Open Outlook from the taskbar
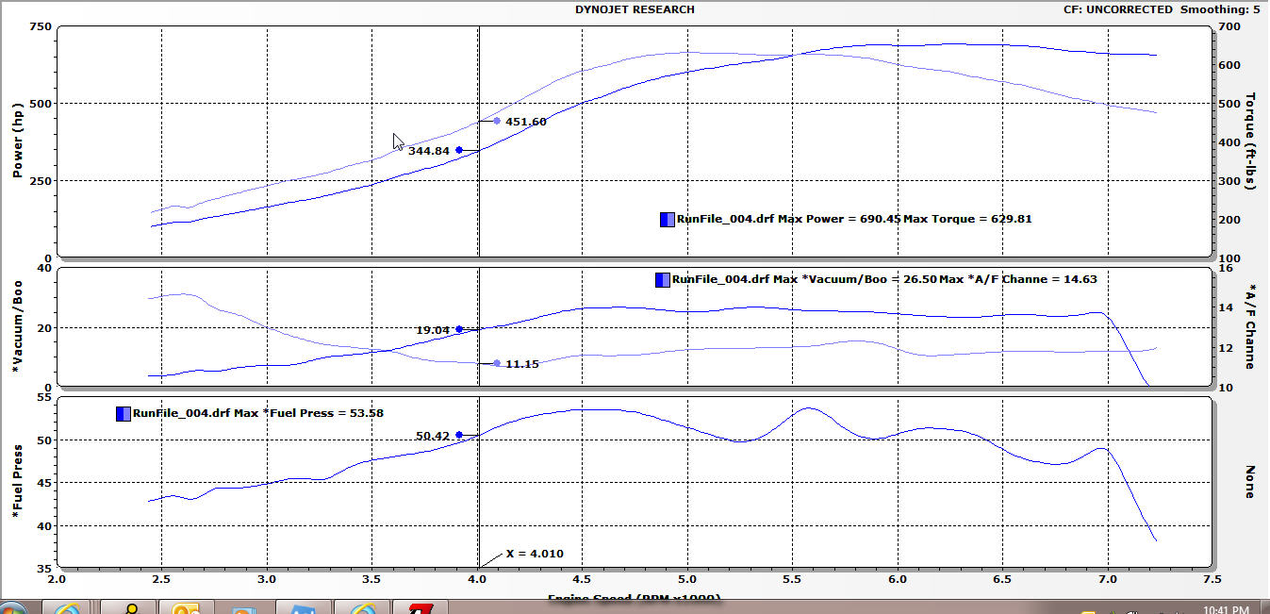Screen dimensions: 1270x614 pyautogui.click(x=186, y=608)
